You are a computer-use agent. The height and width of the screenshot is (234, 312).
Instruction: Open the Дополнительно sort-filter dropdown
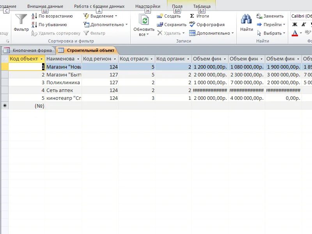[105, 25]
